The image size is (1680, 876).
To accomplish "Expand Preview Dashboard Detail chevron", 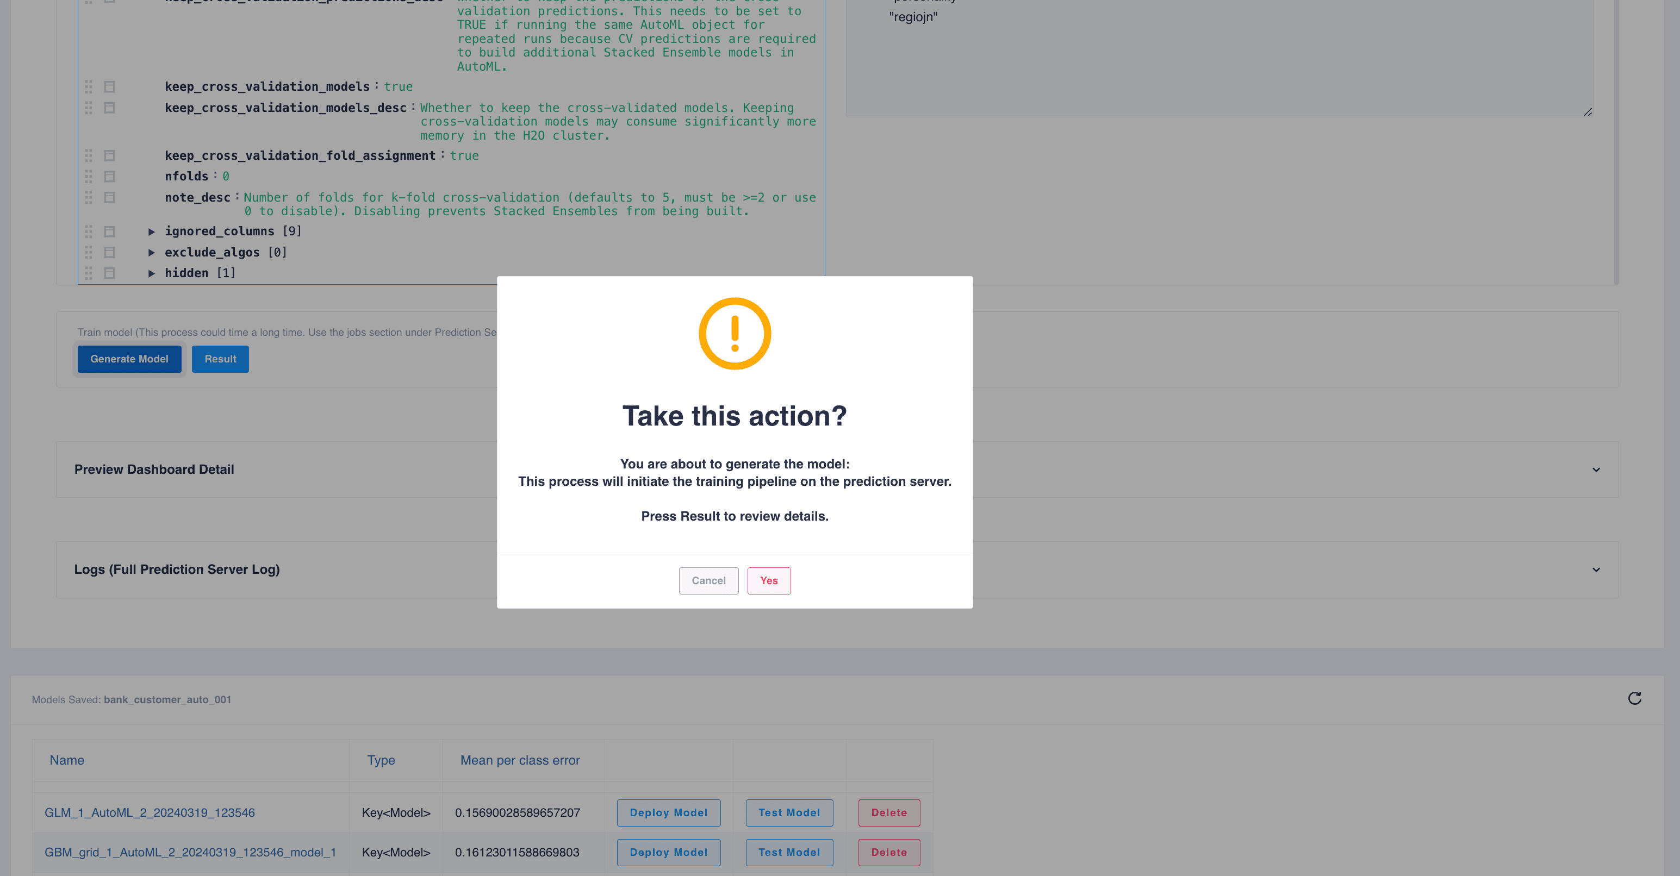I will click(1595, 470).
